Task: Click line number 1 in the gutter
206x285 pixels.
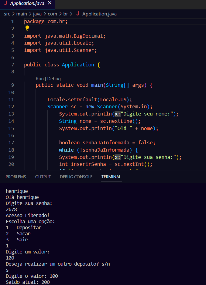Action: (12, 21)
